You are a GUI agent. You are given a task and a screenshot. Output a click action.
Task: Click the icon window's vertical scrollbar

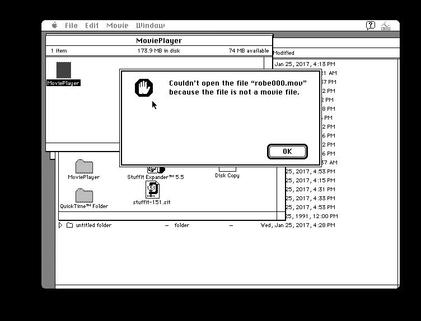click(x=281, y=189)
